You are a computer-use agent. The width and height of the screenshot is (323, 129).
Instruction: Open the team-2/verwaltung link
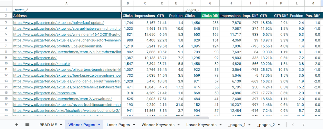pos(63,99)
